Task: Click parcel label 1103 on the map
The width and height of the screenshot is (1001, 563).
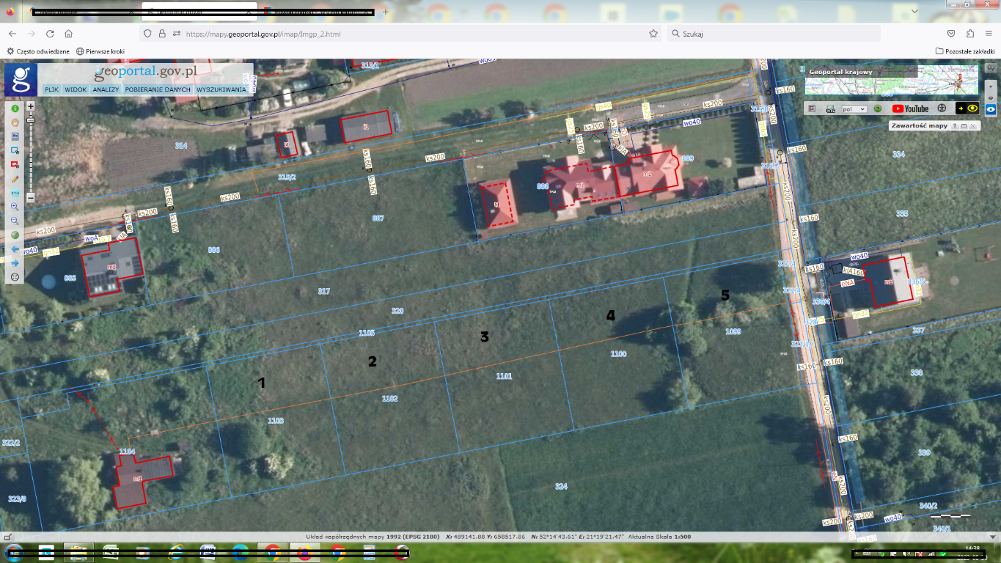Action: 275,421
